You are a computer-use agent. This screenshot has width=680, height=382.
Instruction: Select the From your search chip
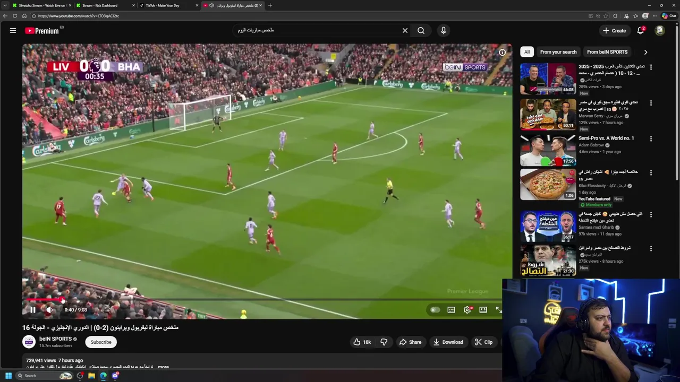click(x=558, y=52)
